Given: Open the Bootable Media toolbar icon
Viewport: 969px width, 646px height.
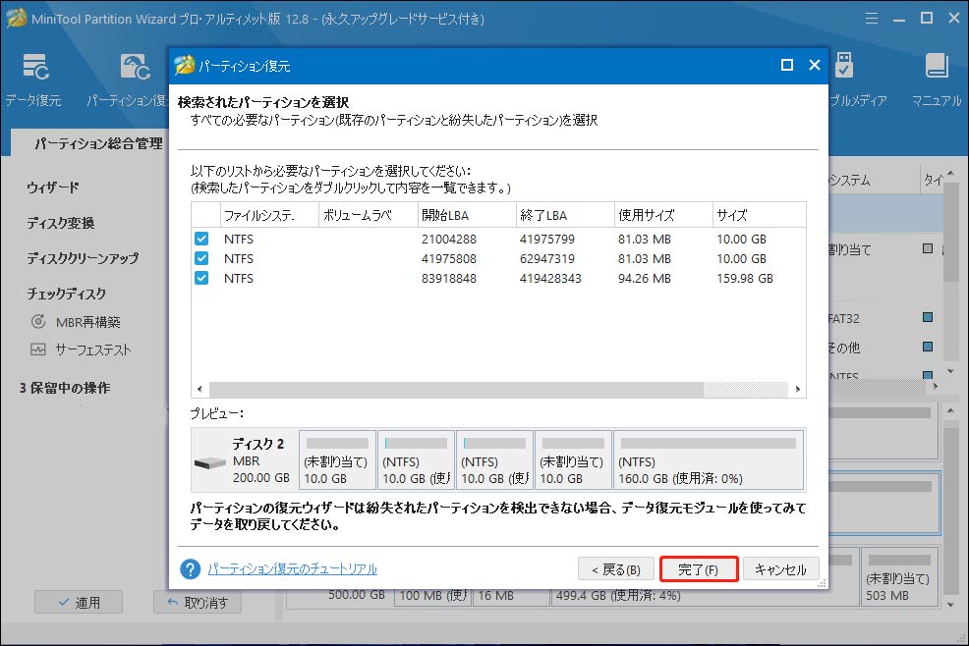Looking at the screenshot, I should 843,66.
